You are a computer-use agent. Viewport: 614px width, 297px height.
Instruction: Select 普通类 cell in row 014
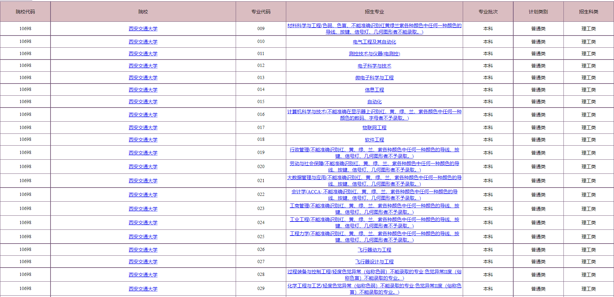pyautogui.click(x=538, y=90)
